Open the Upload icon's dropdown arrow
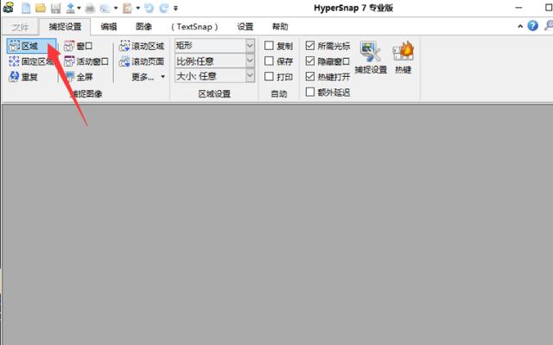Screen dimensions: 553x345 (79, 8)
